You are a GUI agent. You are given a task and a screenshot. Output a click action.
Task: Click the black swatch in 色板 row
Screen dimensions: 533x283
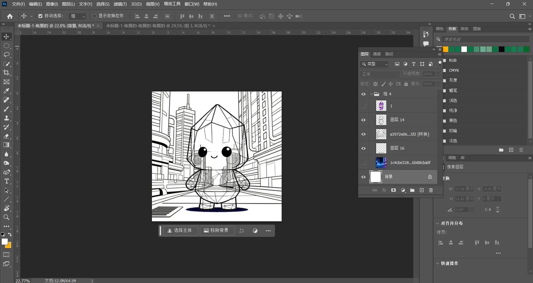pos(501,49)
